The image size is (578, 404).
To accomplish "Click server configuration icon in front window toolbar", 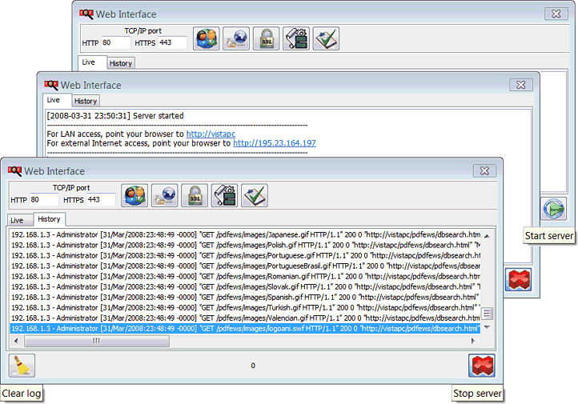I will coord(224,196).
